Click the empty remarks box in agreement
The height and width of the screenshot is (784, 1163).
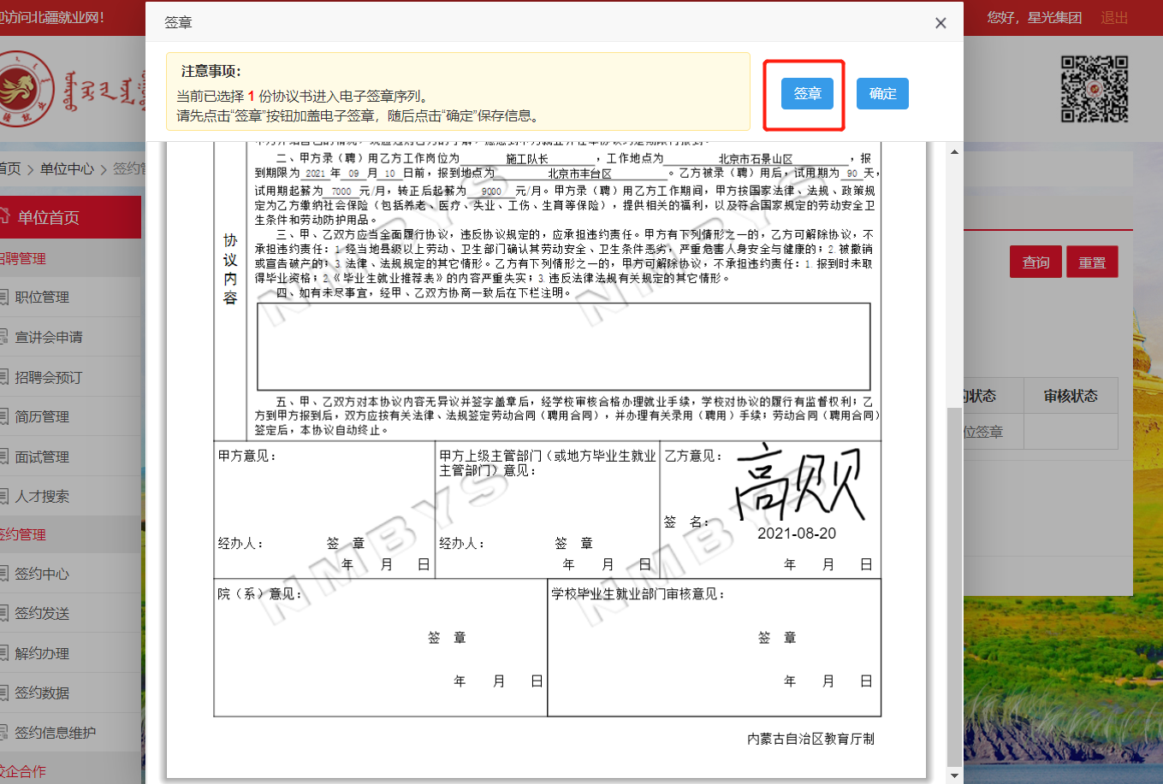563,346
